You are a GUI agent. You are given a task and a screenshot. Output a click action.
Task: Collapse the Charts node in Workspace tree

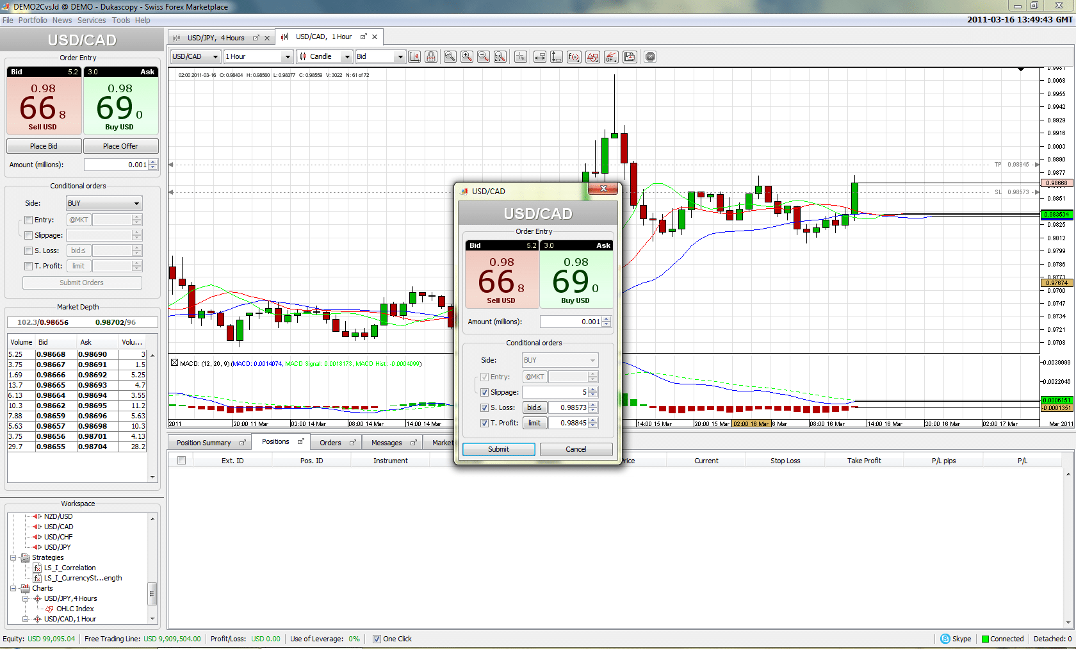[13, 588]
